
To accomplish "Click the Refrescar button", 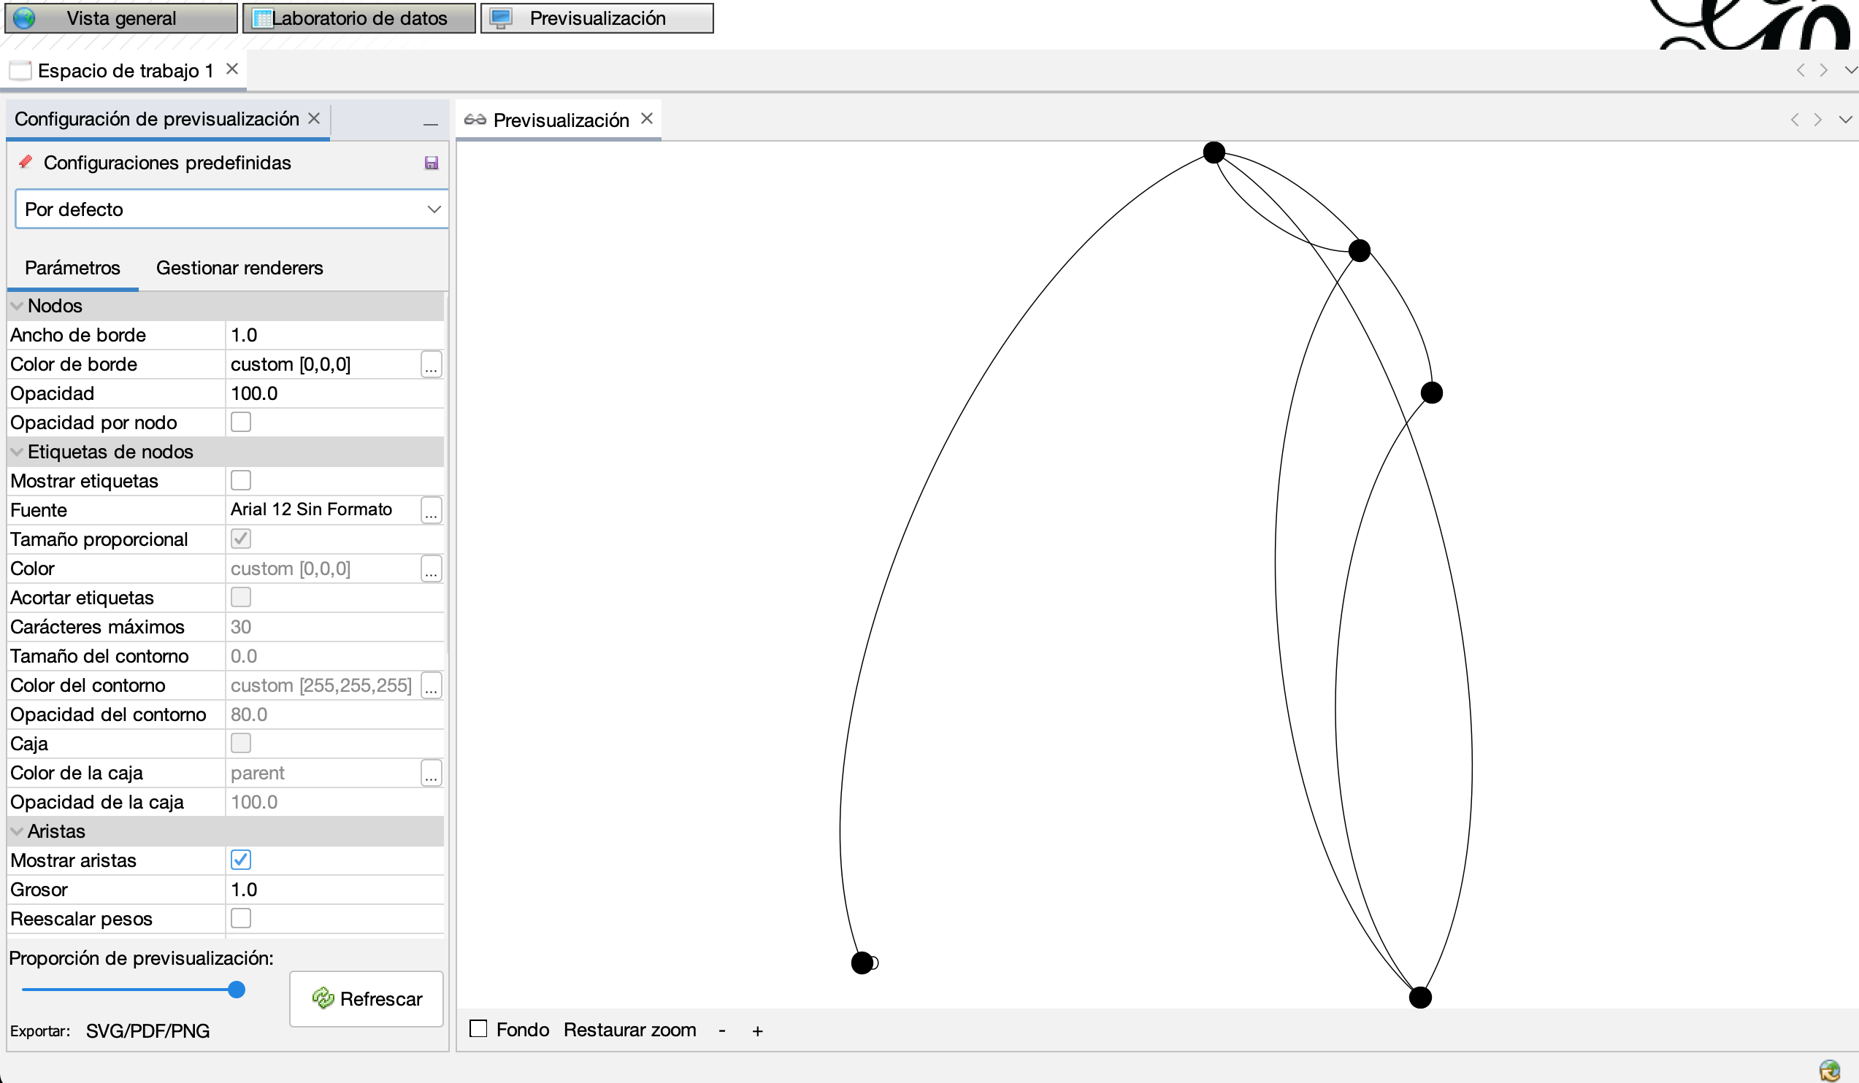I will click(366, 999).
